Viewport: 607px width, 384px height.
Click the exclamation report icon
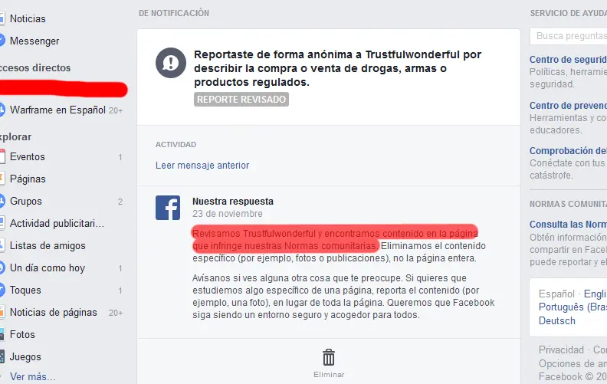coord(171,63)
